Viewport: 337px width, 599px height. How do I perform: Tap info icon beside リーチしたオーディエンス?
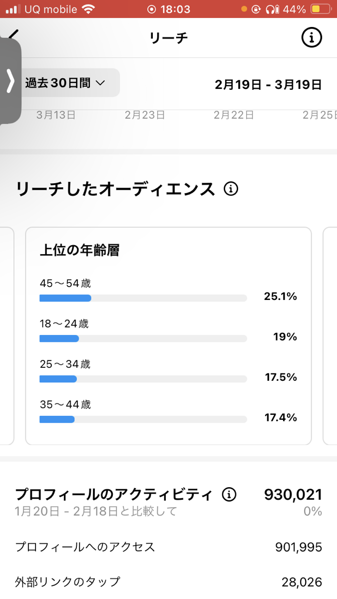coord(231,189)
